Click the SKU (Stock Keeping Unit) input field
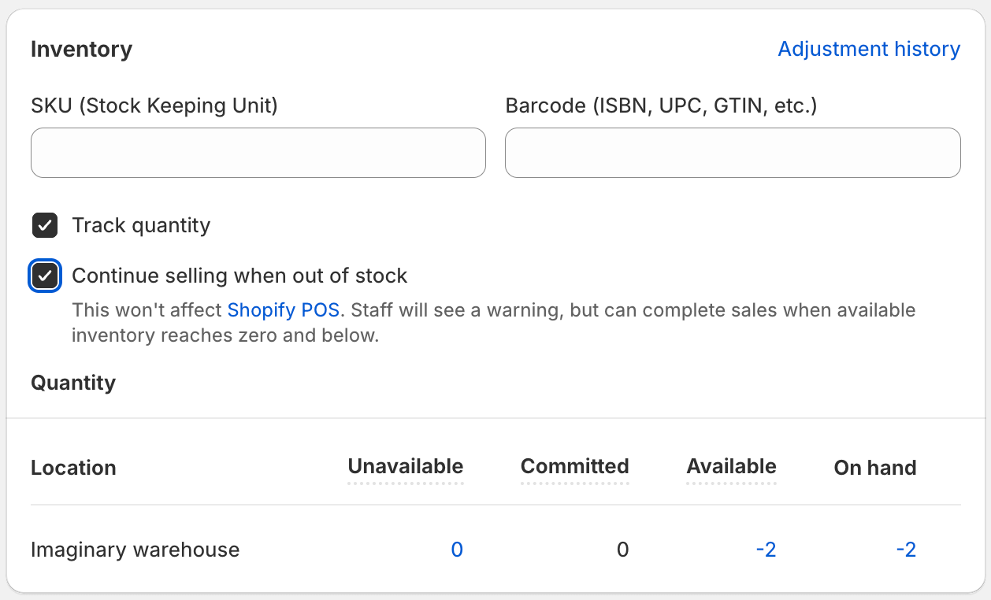This screenshot has height=600, width=991. coord(258,153)
